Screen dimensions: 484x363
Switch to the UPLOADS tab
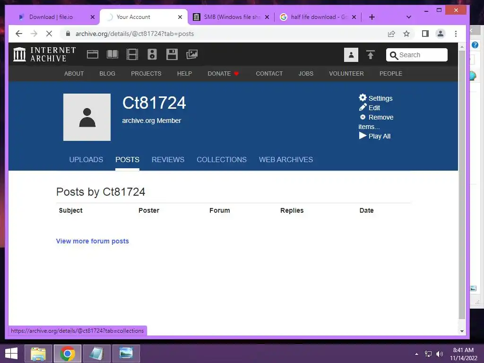[86, 160]
